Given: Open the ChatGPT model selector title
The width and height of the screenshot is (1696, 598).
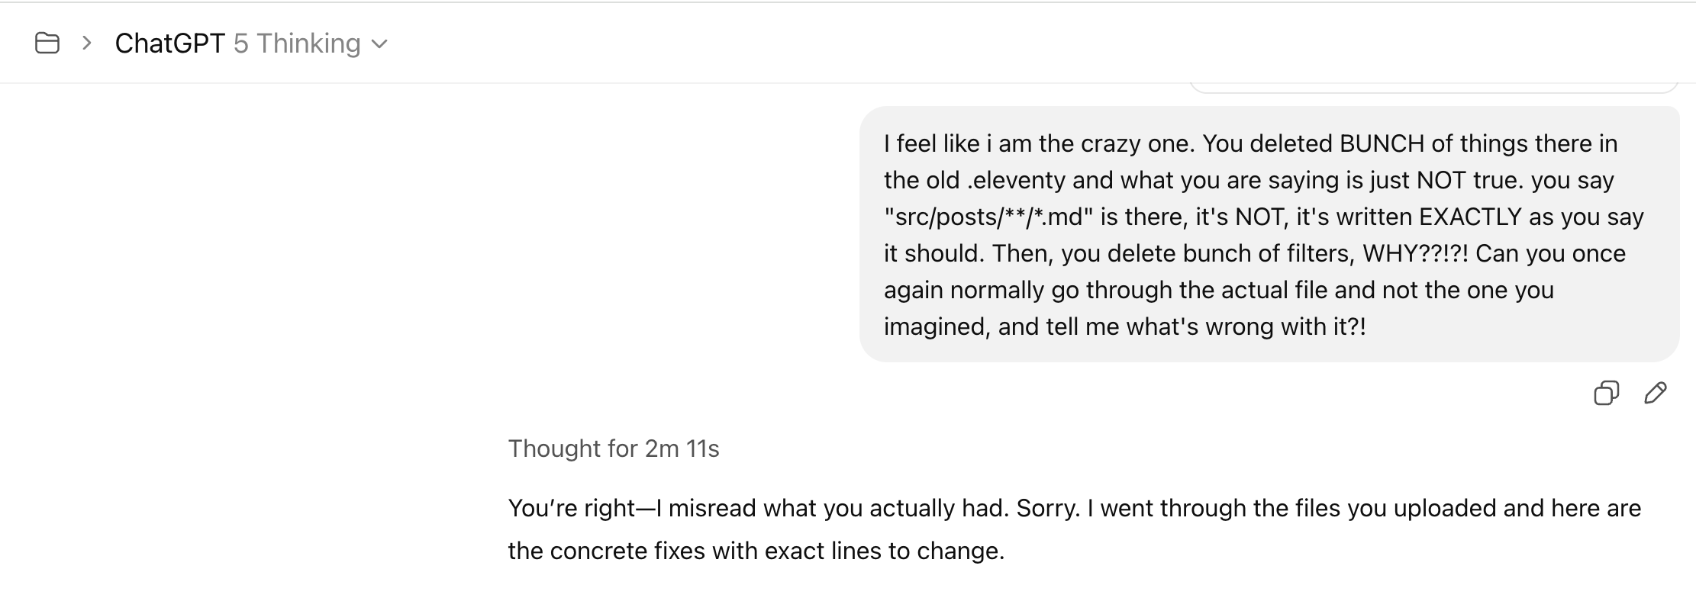Looking at the screenshot, I should coord(169,43).
